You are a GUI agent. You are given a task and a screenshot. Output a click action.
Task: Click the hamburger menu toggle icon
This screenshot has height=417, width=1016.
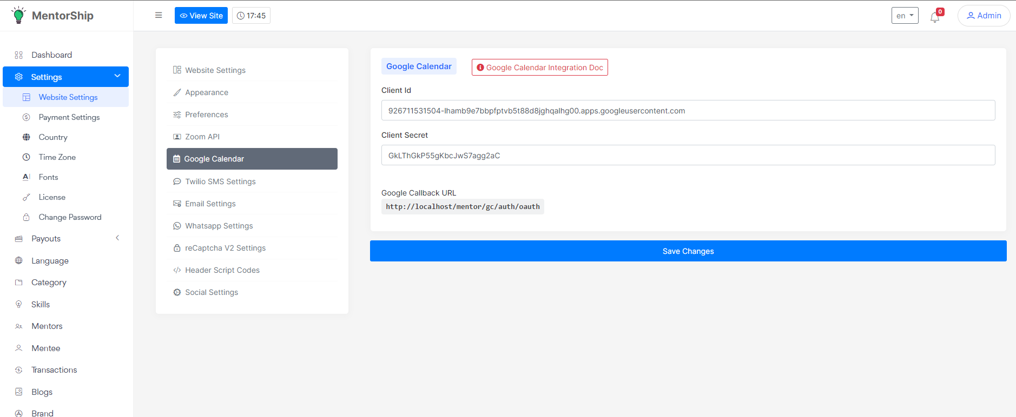(159, 15)
